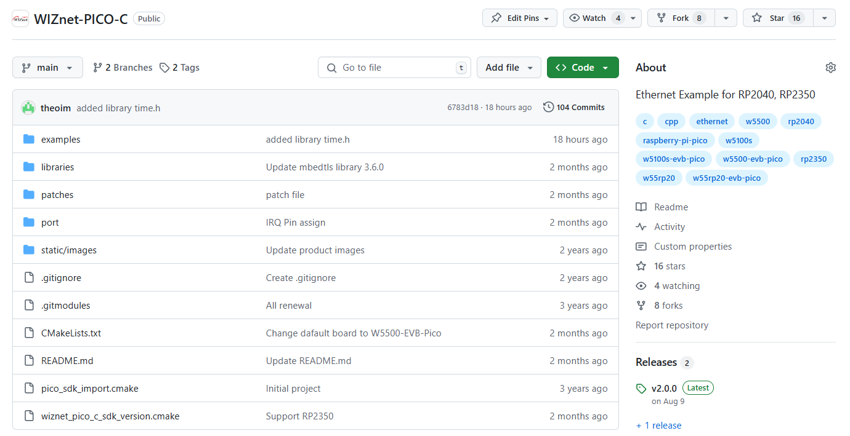The height and width of the screenshot is (436, 850).
Task: Click the pico_sdk_import.cmake file icon
Action: point(28,389)
